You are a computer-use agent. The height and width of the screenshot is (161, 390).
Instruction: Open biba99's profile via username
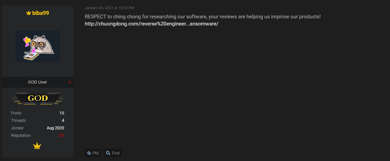pyautogui.click(x=40, y=13)
